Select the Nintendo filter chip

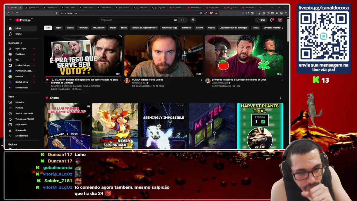[x=186, y=28]
